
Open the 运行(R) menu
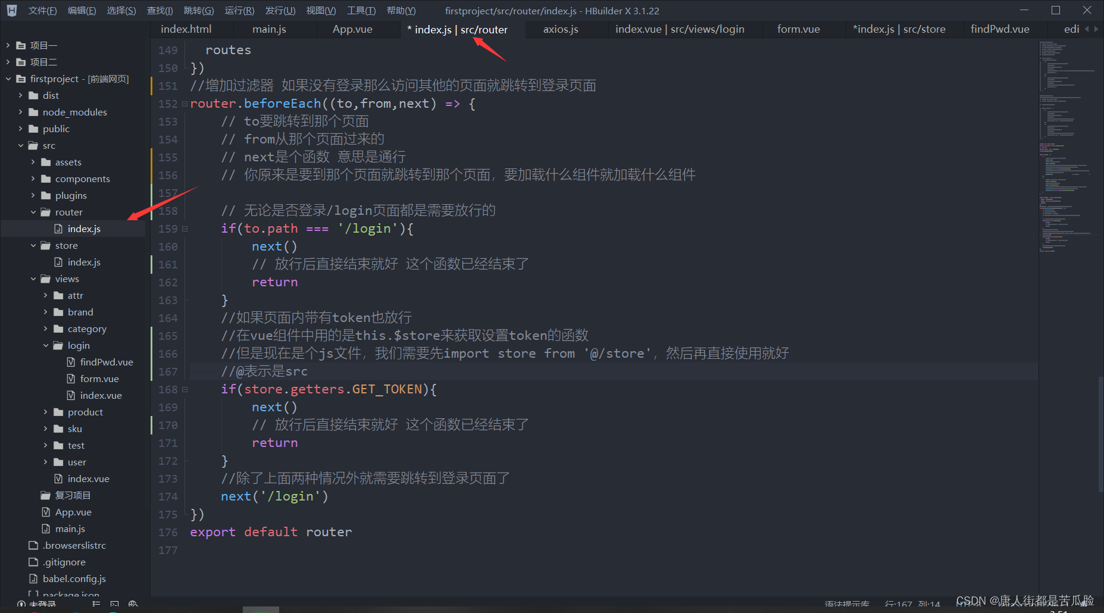pos(239,11)
